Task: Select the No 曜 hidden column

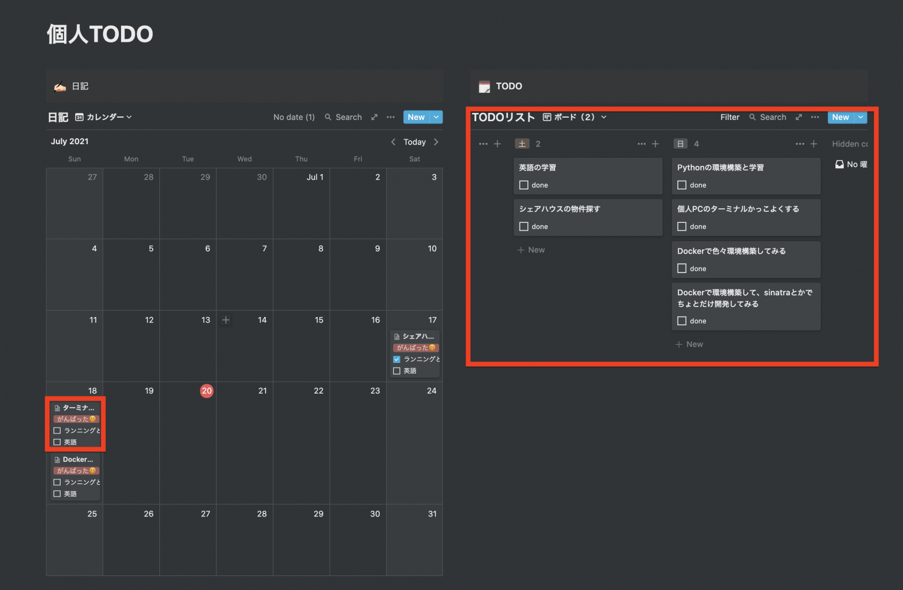Action: [x=852, y=164]
